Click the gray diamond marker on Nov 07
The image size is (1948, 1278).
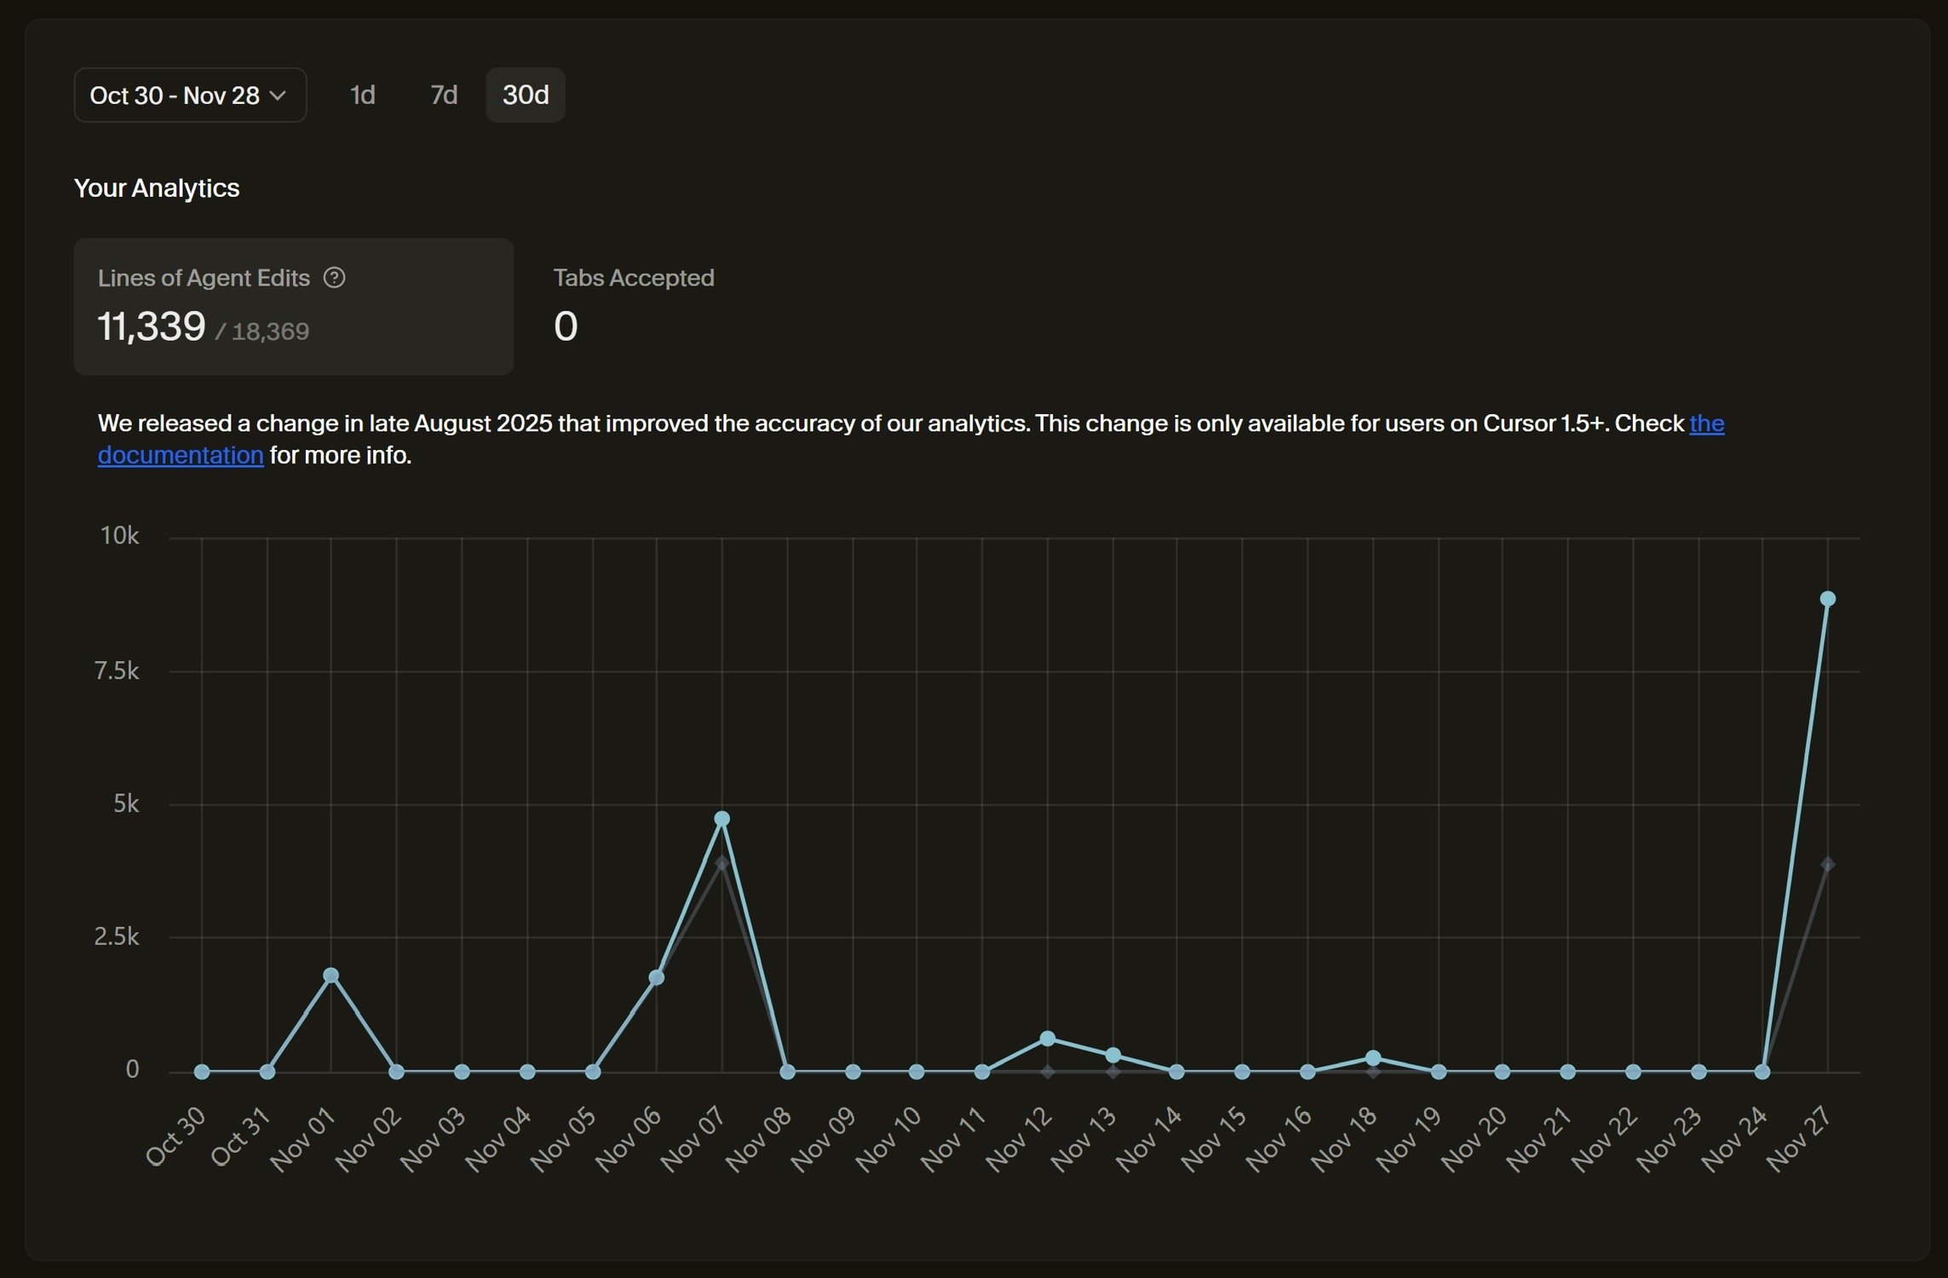[x=721, y=864]
